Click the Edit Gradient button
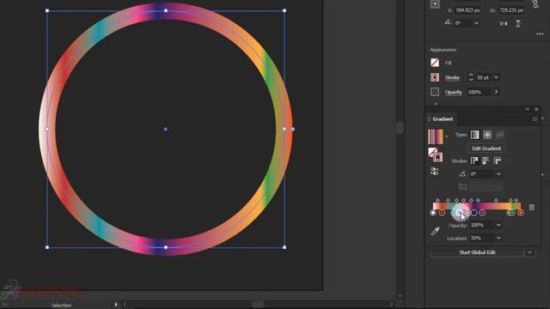 coord(486,148)
